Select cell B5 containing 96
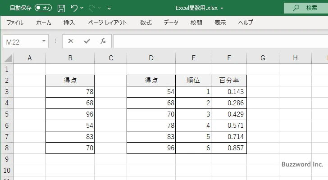Viewport: 328px width, 180px height. tap(70, 114)
